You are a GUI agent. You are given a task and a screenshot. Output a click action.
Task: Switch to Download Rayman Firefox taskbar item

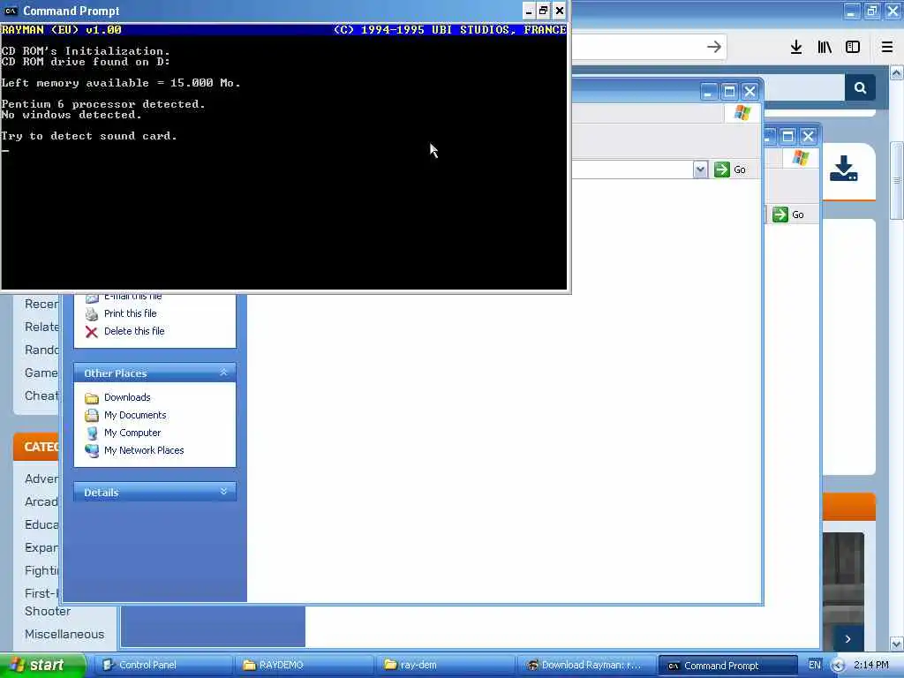586,666
